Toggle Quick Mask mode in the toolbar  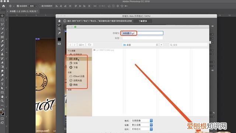click(x=2, y=119)
